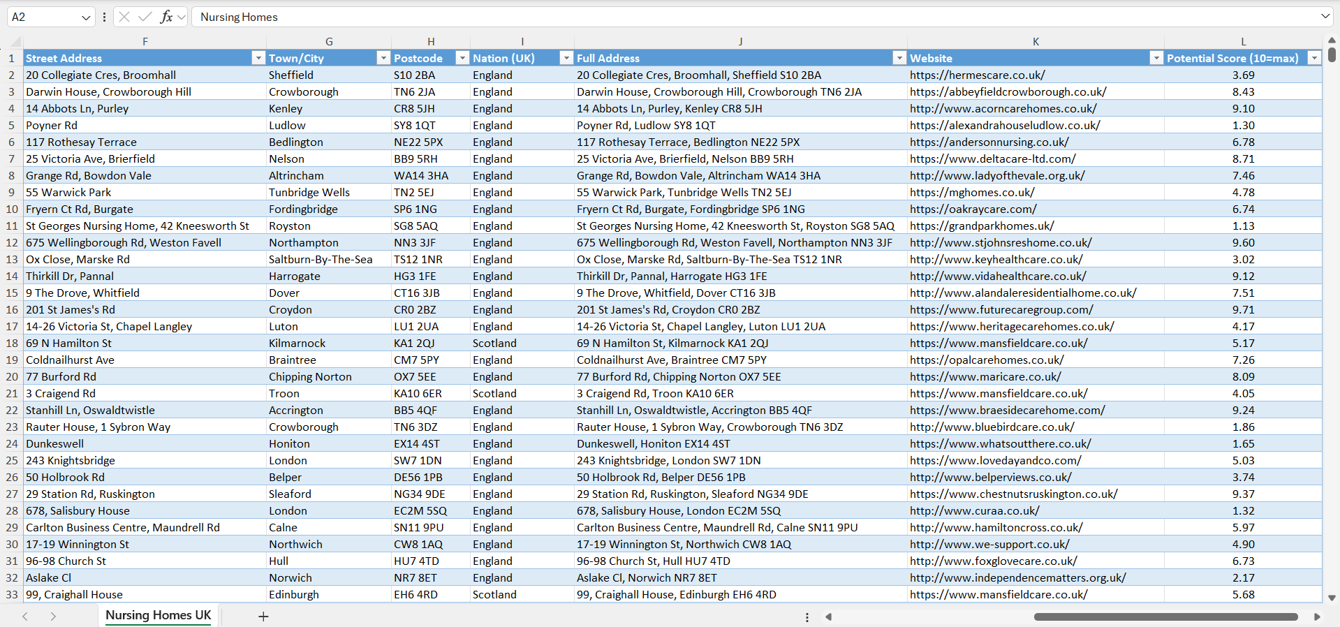Image resolution: width=1340 pixels, height=627 pixels.
Task: Click the Potential Score value 9.71
Action: pyautogui.click(x=1244, y=309)
